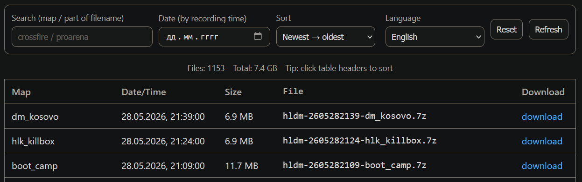This screenshot has height=182, width=582.
Task: Open the calendar picker in date field
Action: 258,36
